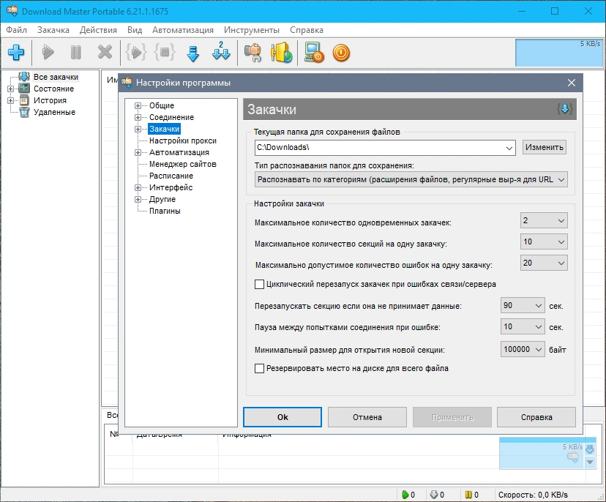Expand the Состояние node in main tree
The width and height of the screenshot is (606, 502).
tap(10, 89)
